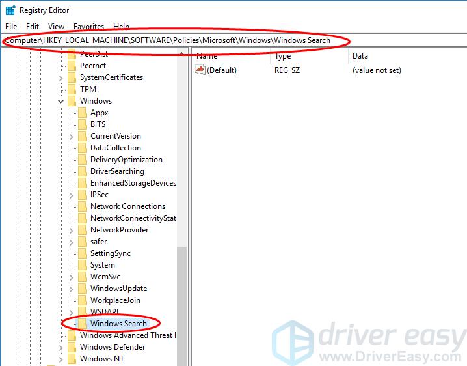Select the BITS folder icon
This screenshot has height=366, width=467.
(82, 124)
